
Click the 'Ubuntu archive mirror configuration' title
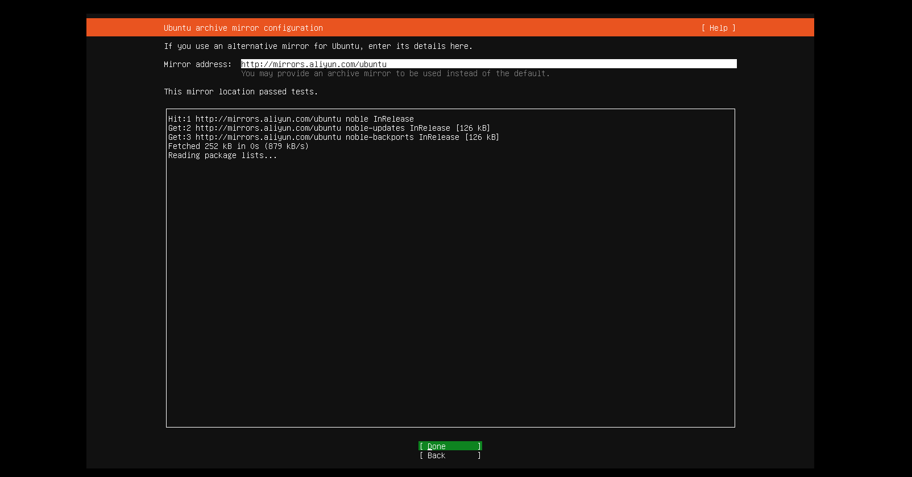pos(243,28)
